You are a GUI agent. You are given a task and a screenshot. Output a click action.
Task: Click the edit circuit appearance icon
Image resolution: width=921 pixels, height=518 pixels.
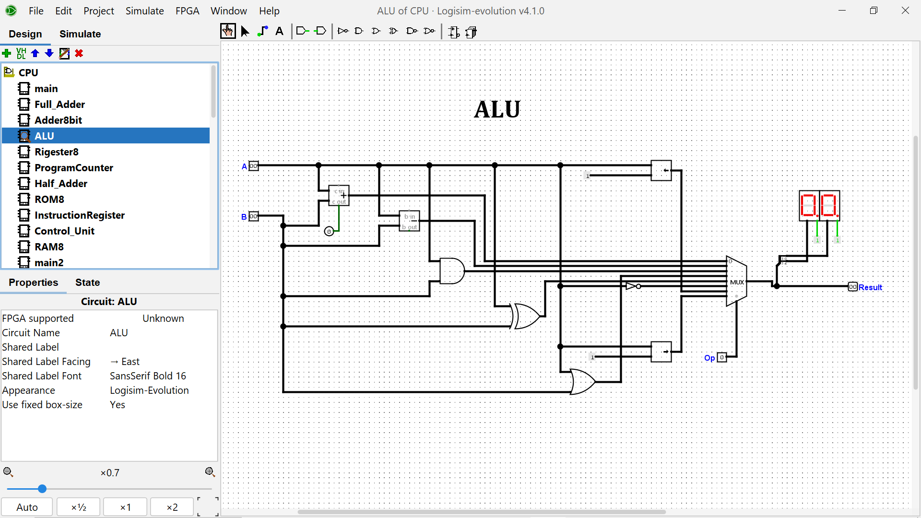pos(64,53)
